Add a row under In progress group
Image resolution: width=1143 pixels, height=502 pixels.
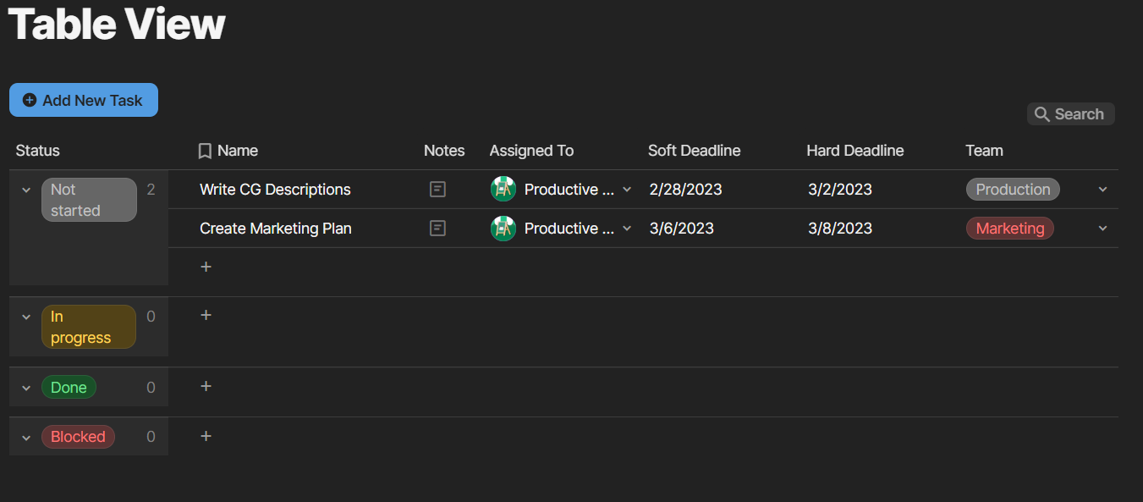pos(206,316)
